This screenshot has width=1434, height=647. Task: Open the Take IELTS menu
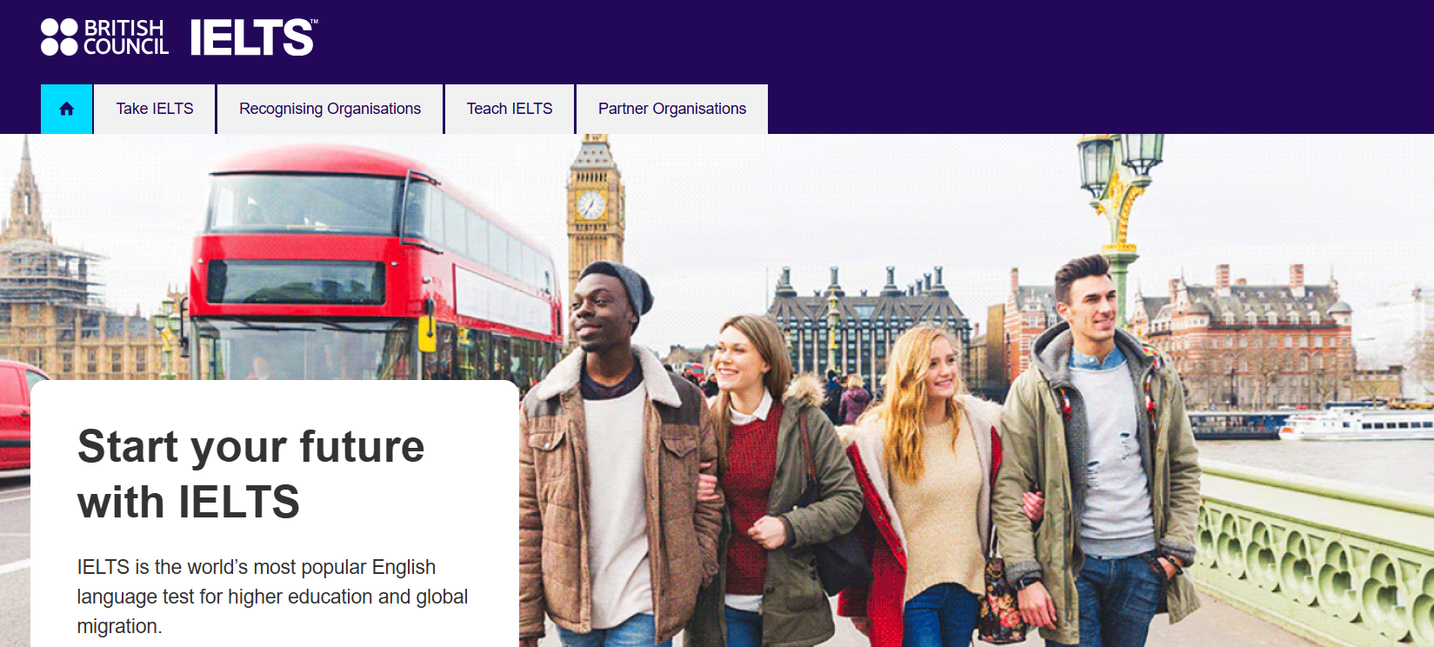point(155,109)
